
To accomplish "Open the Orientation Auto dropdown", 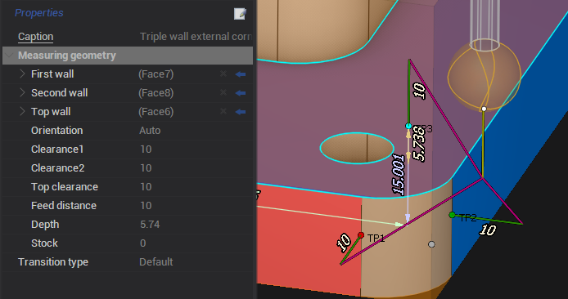I will [x=196, y=130].
